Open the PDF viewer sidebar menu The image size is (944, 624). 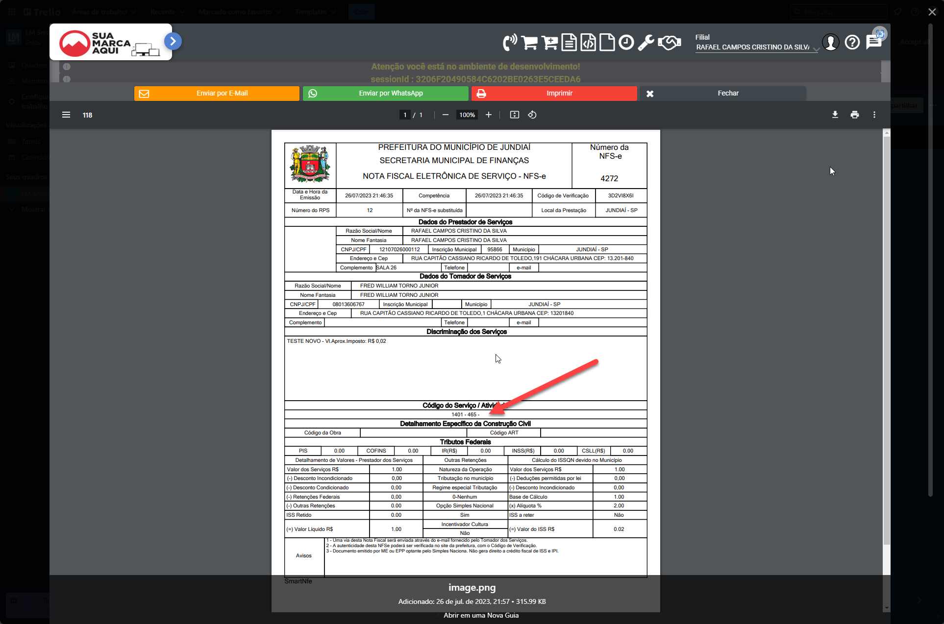(66, 115)
